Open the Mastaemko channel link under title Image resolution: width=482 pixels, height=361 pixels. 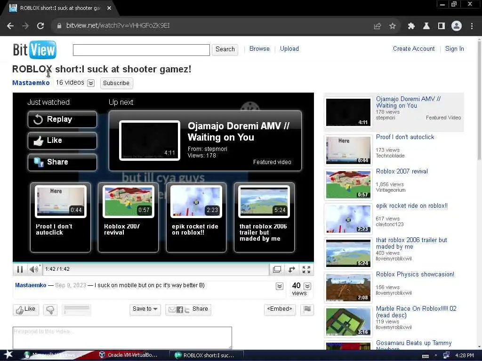click(x=31, y=83)
